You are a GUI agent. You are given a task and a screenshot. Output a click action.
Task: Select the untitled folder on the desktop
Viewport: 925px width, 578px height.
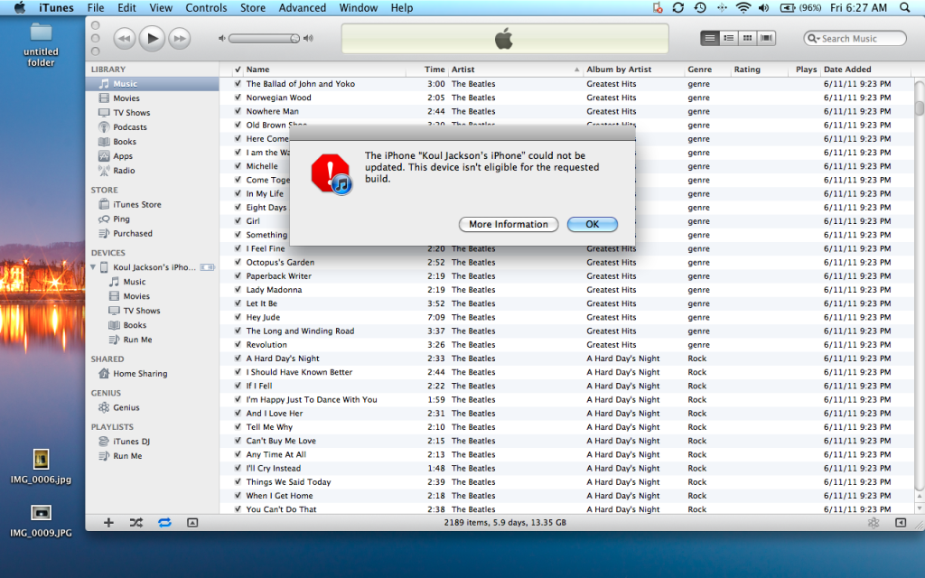(41, 45)
